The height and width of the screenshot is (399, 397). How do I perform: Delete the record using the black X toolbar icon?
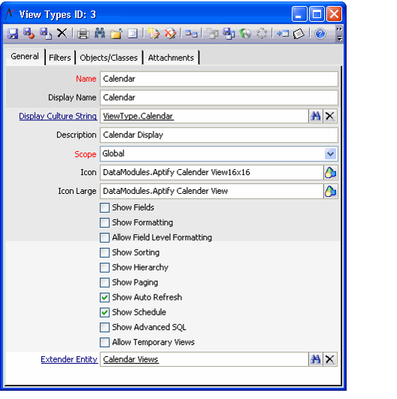(x=62, y=33)
